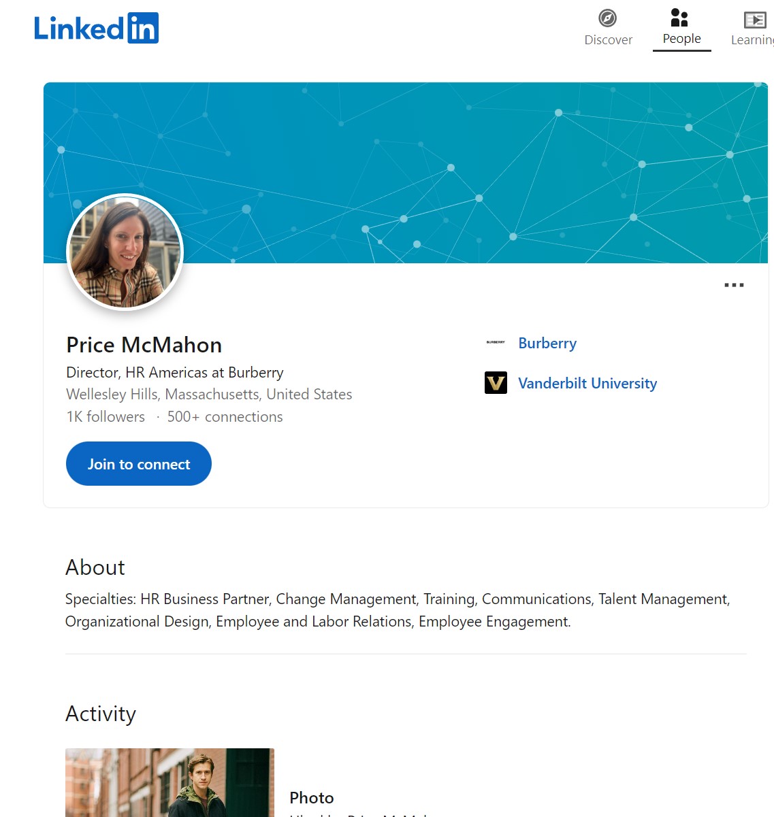The image size is (774, 817).
Task: Click the About section heading
Action: pyautogui.click(x=95, y=567)
